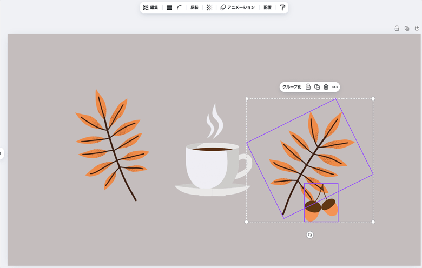Select the 反転 flip option
Viewport: 422px width, 268px height.
point(194,8)
